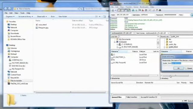Screen dimensions: 193x109
Task: Expand the Computer node in local tree
Action: point(115,42)
